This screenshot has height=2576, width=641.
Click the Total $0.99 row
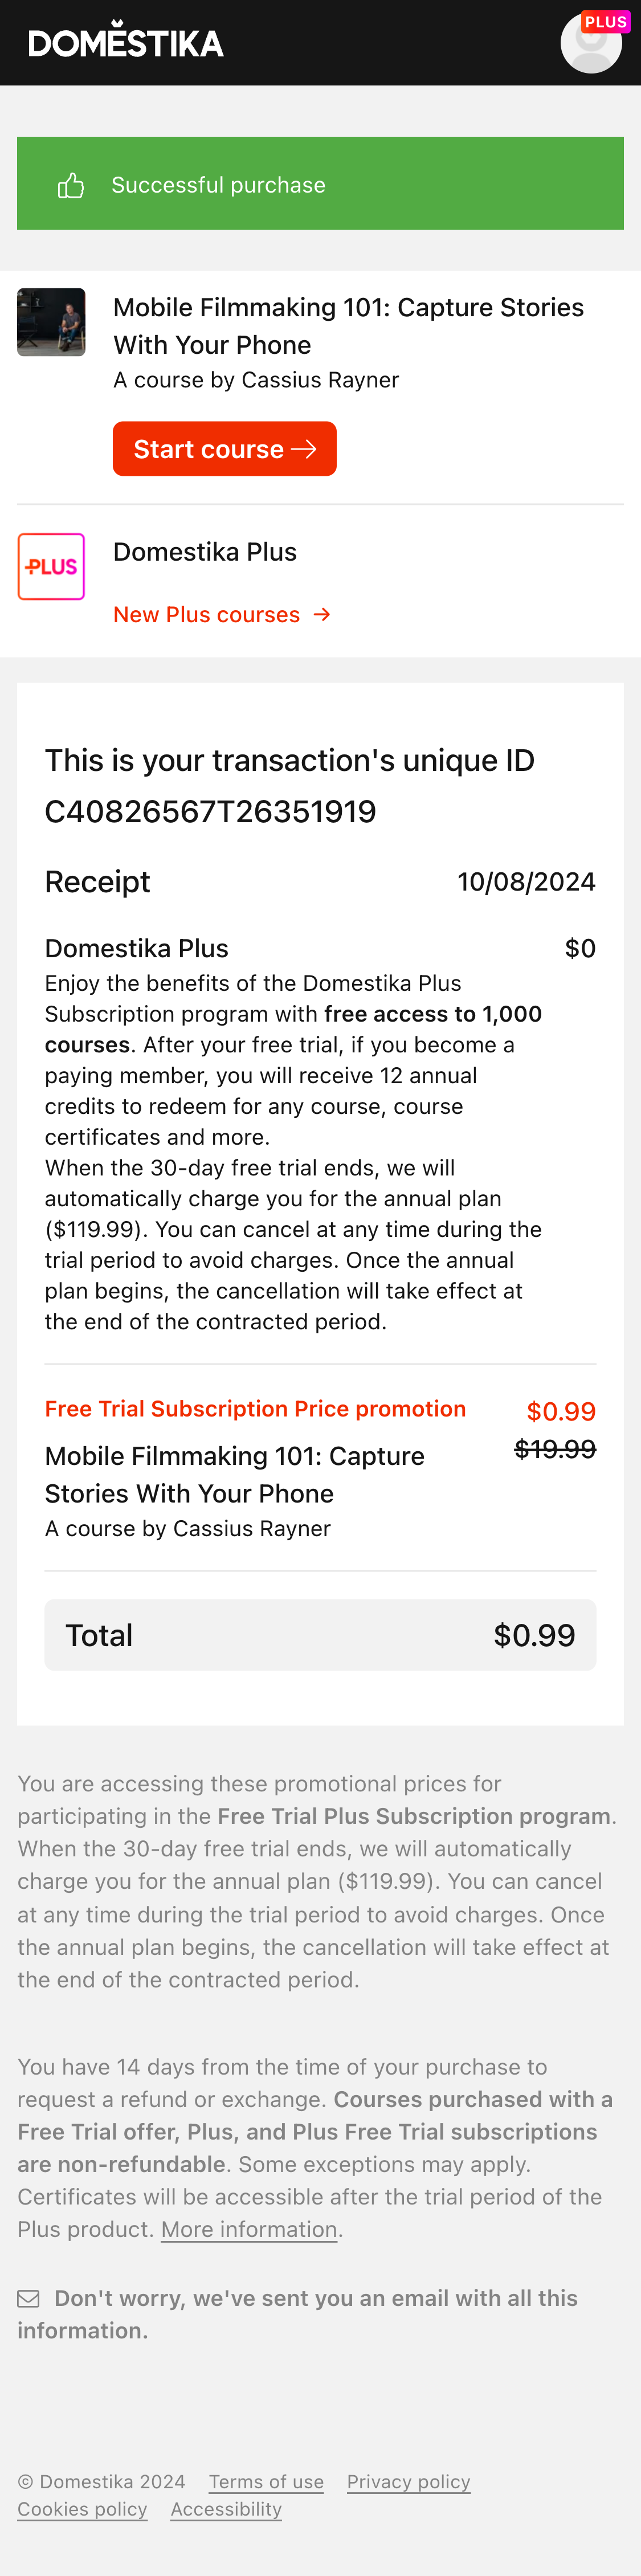coord(320,1635)
